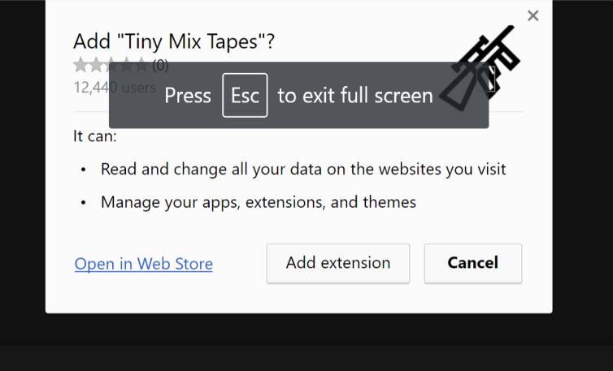The height and width of the screenshot is (371, 613).
Task: Click the Esc key indicator box
Action: [245, 95]
